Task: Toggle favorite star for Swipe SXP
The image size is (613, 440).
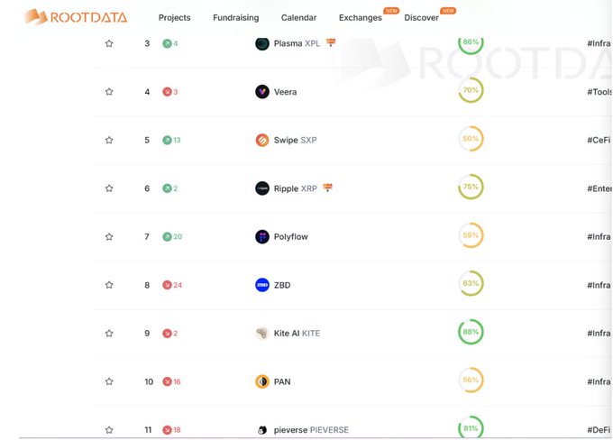Action: click(x=109, y=140)
